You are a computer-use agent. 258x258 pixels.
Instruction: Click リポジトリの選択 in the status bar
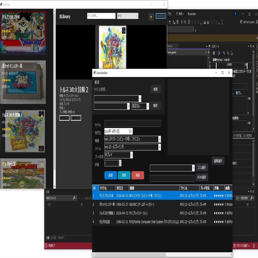pos(241,246)
